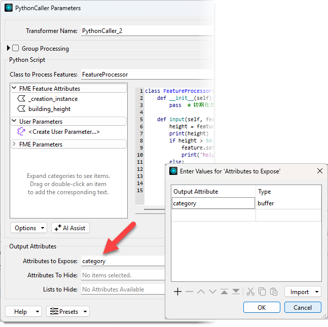
Task: Open the Options dropdown
Action: (29, 228)
